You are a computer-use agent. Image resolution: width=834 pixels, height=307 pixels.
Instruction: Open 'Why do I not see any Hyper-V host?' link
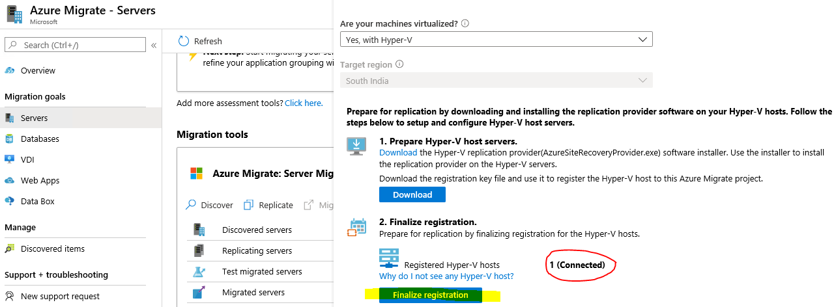446,276
